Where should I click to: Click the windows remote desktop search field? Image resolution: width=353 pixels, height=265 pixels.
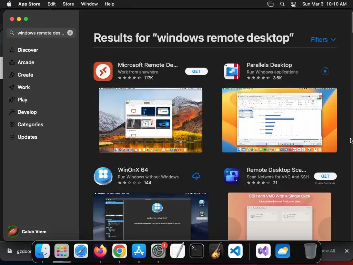(41, 33)
